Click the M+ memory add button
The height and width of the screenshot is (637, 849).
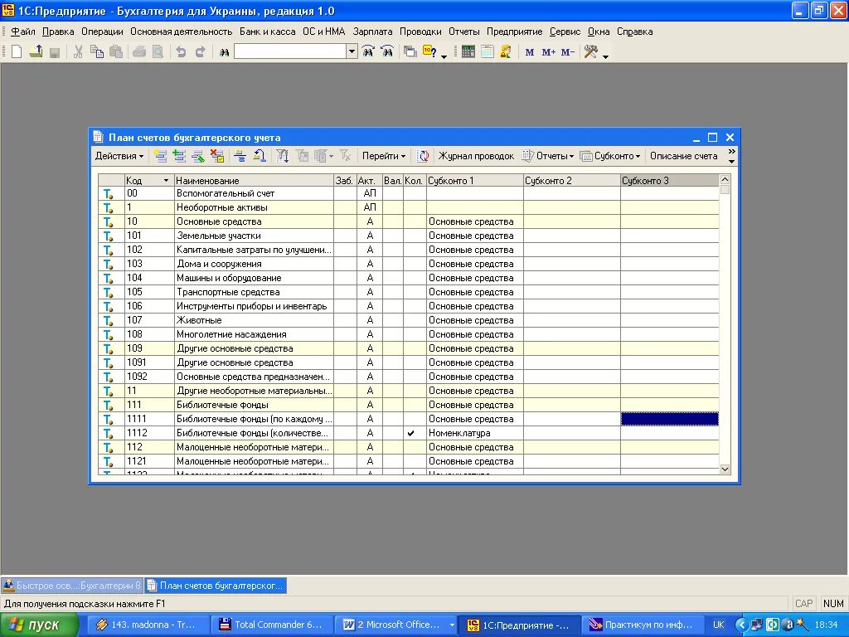coord(549,52)
